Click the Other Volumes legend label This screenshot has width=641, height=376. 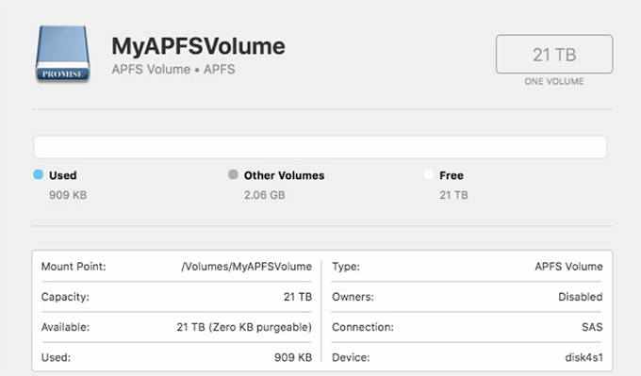[284, 175]
